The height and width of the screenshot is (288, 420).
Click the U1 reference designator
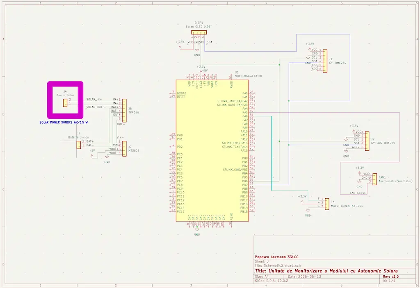(x=237, y=73)
